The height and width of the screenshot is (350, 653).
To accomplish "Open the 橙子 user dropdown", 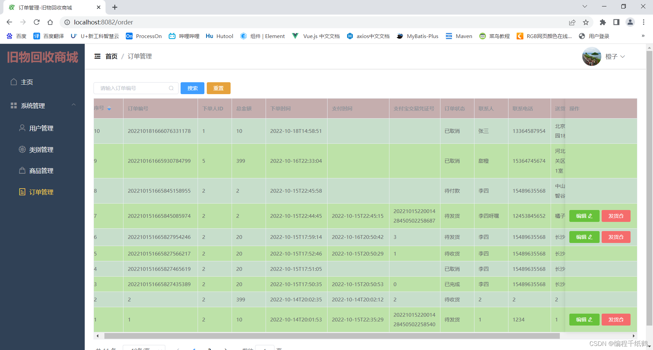I will point(615,56).
